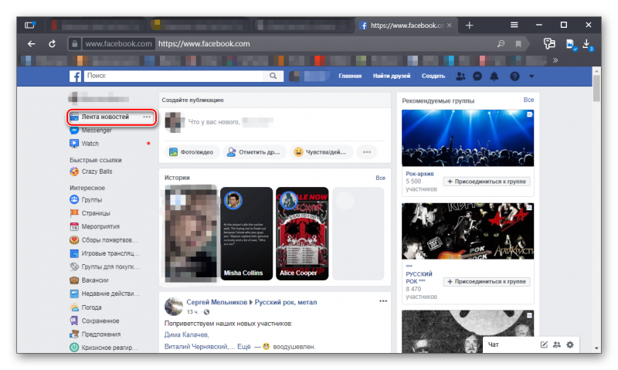
Task: Click the Фото/видео button
Action: (x=191, y=152)
